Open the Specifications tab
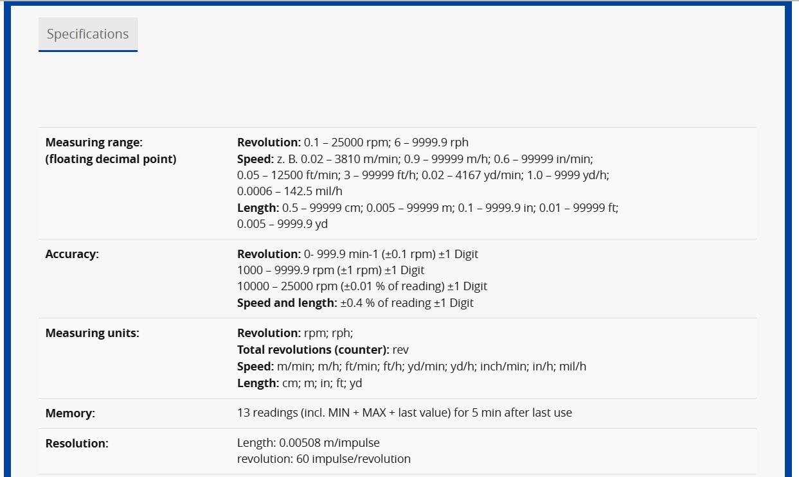This screenshot has width=799, height=477. coord(88,34)
